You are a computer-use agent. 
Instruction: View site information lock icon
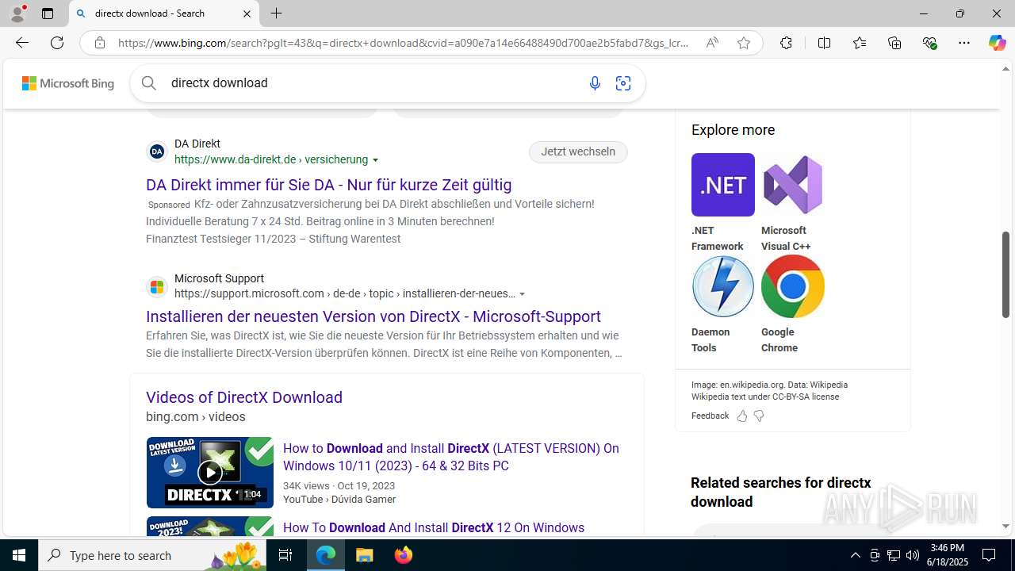[x=100, y=43]
